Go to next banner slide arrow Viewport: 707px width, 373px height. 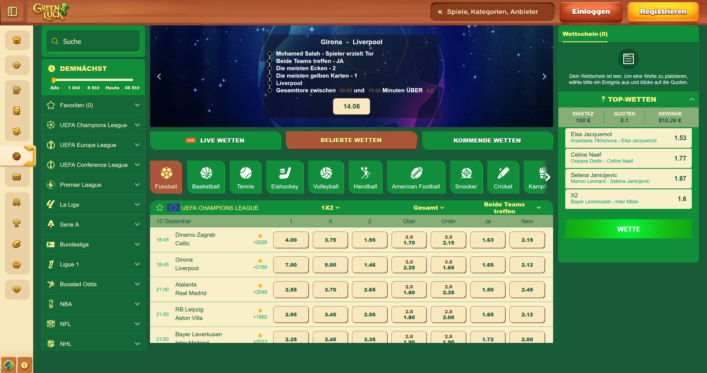click(544, 77)
